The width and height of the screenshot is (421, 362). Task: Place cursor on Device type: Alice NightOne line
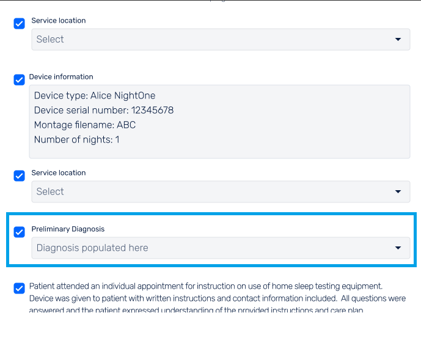(95, 95)
